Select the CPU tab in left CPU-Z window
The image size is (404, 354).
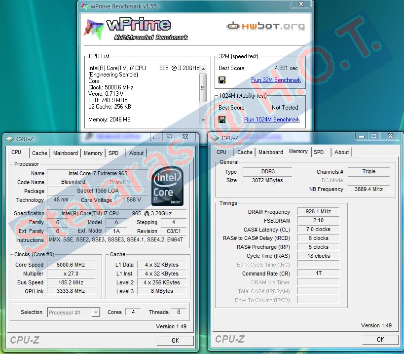tap(16, 152)
